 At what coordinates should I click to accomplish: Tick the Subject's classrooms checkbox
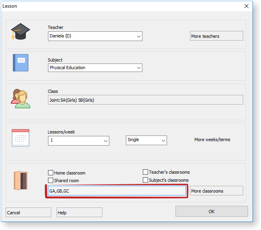[x=146, y=180]
